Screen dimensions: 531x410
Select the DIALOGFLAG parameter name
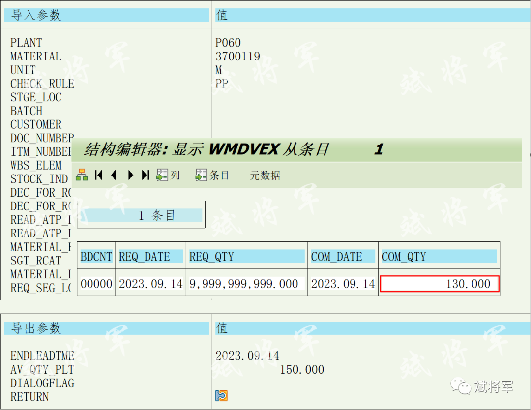click(42, 383)
